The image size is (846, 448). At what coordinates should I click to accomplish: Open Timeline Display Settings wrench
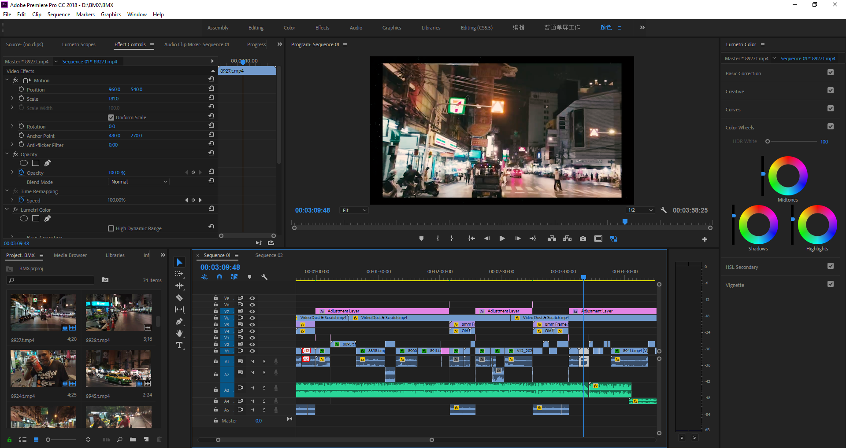pyautogui.click(x=264, y=277)
